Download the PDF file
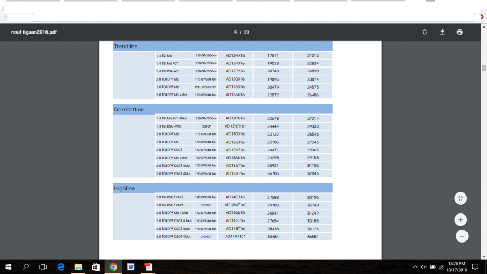 coord(442,32)
